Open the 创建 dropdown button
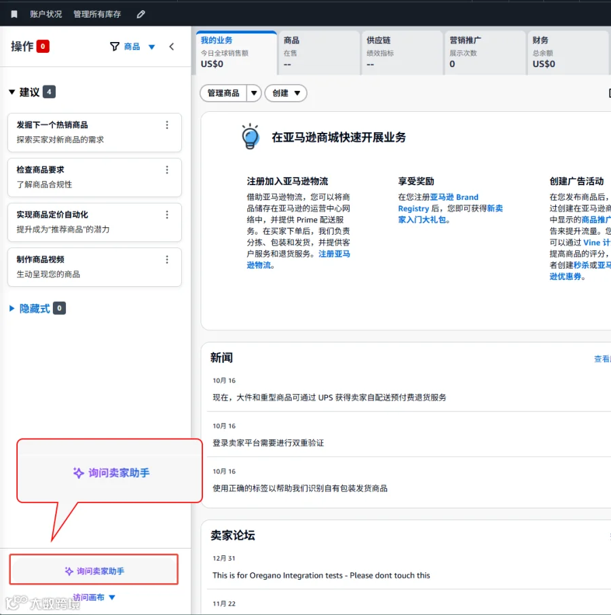The height and width of the screenshot is (615, 611). pos(286,93)
